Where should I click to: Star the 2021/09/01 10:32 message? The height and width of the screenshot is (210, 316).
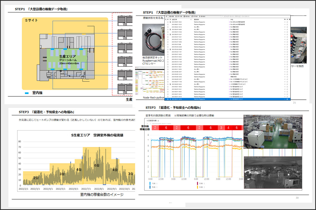point(168,22)
